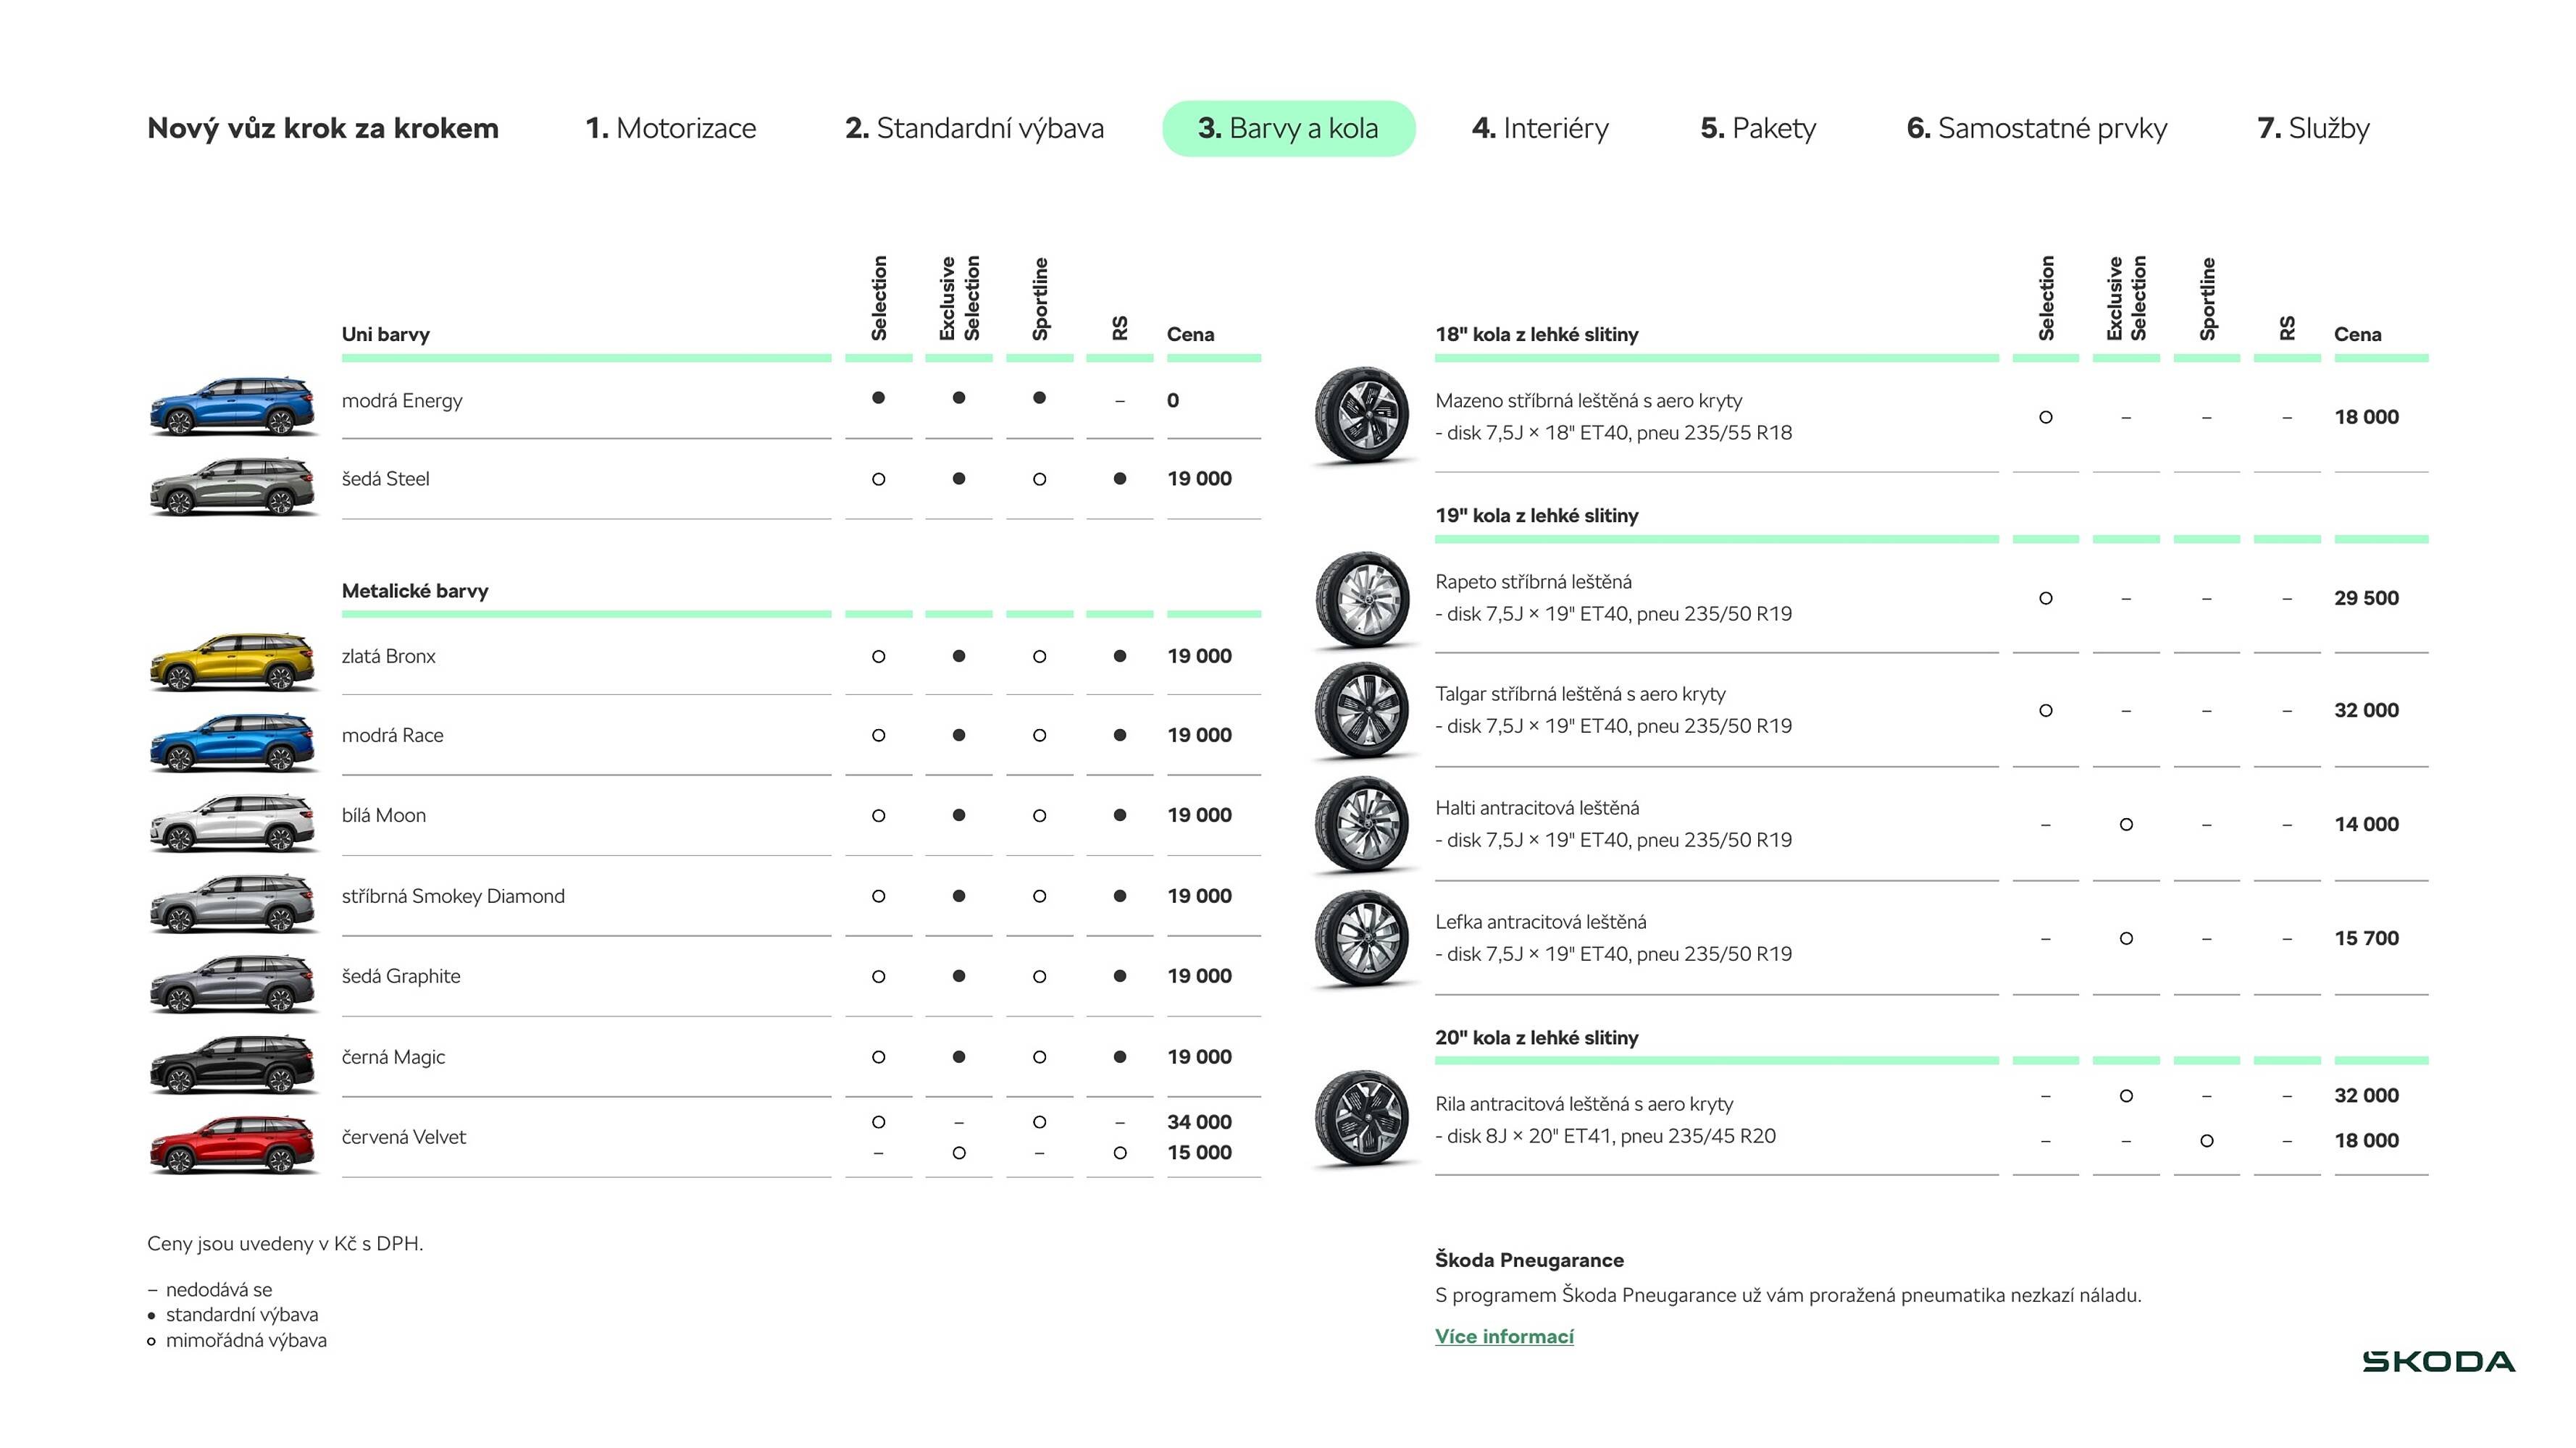Image resolution: width=2576 pixels, height=1448 pixels.
Task: Click the black černá Magic car image
Action: (x=233, y=1064)
